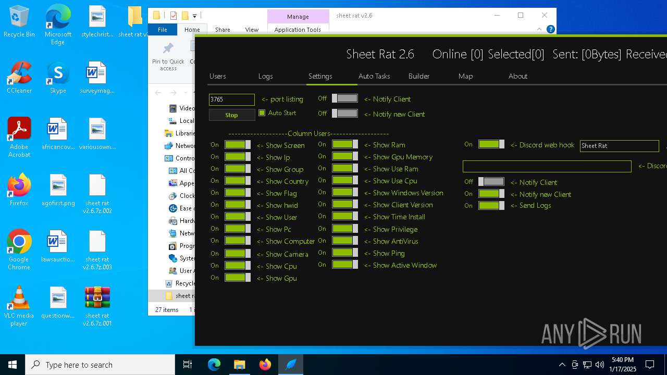The width and height of the screenshot is (667, 375).
Task: Switch to the Users tab
Action: (218, 76)
